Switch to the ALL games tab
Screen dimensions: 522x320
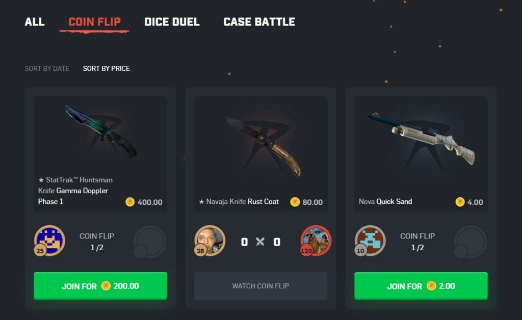click(35, 22)
